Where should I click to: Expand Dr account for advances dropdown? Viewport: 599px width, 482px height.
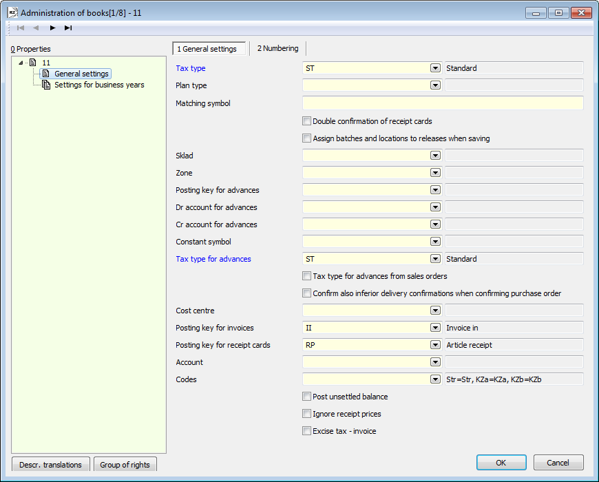(x=435, y=207)
